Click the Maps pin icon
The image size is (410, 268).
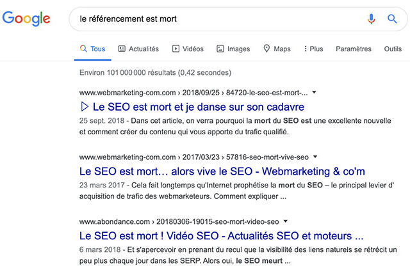pos(266,49)
